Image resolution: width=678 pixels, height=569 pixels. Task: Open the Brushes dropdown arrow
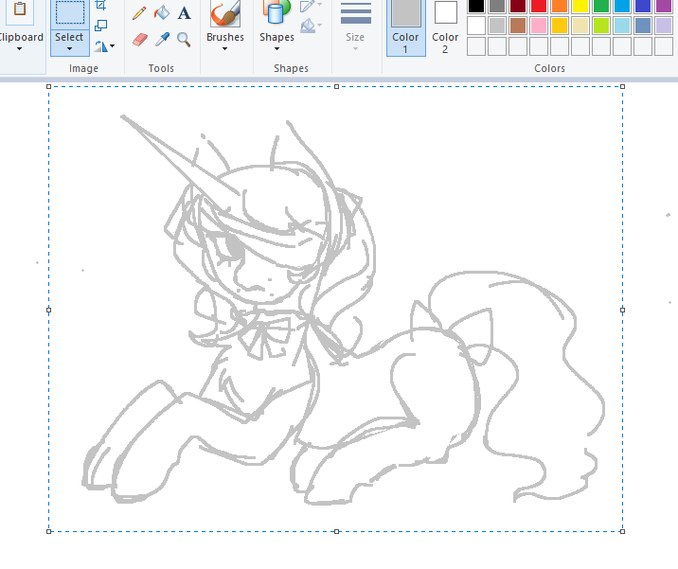[224, 49]
